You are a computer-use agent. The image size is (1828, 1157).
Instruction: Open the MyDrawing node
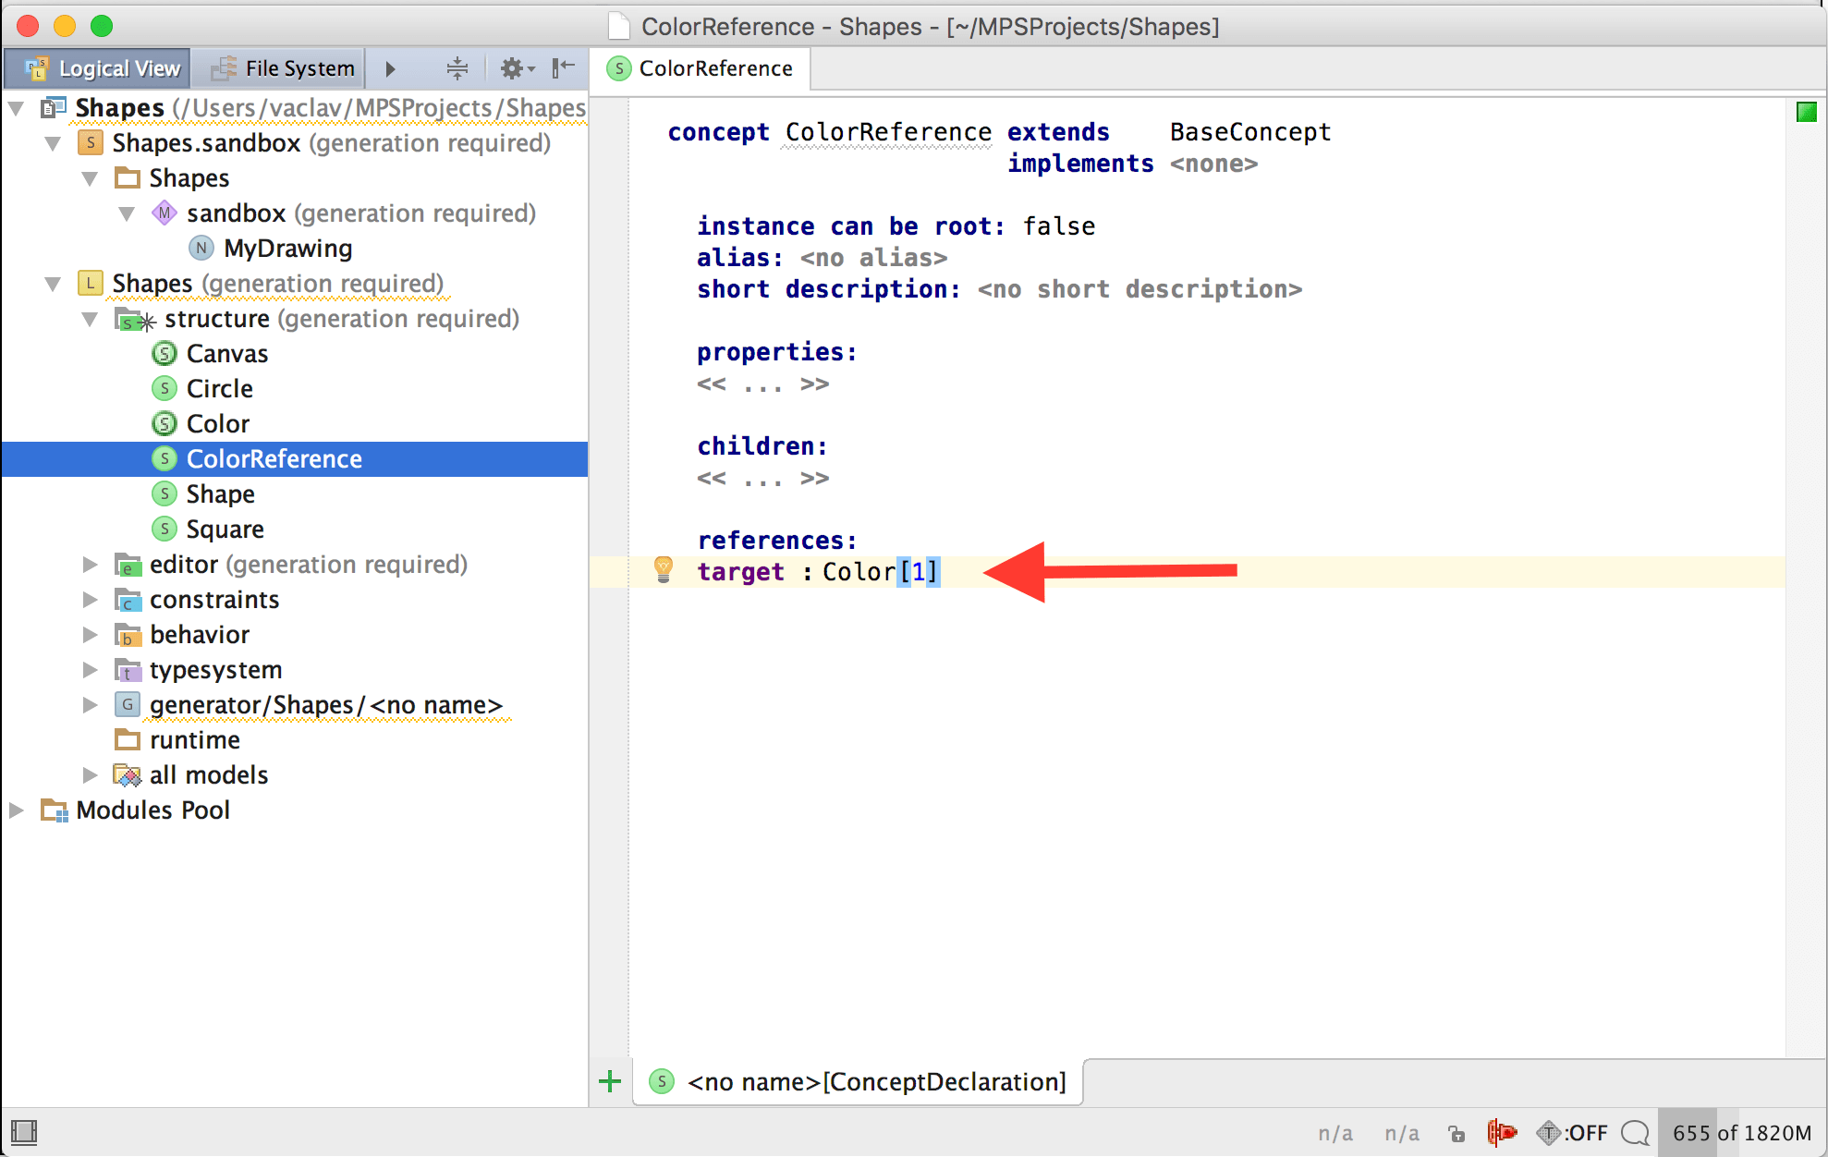tap(286, 249)
